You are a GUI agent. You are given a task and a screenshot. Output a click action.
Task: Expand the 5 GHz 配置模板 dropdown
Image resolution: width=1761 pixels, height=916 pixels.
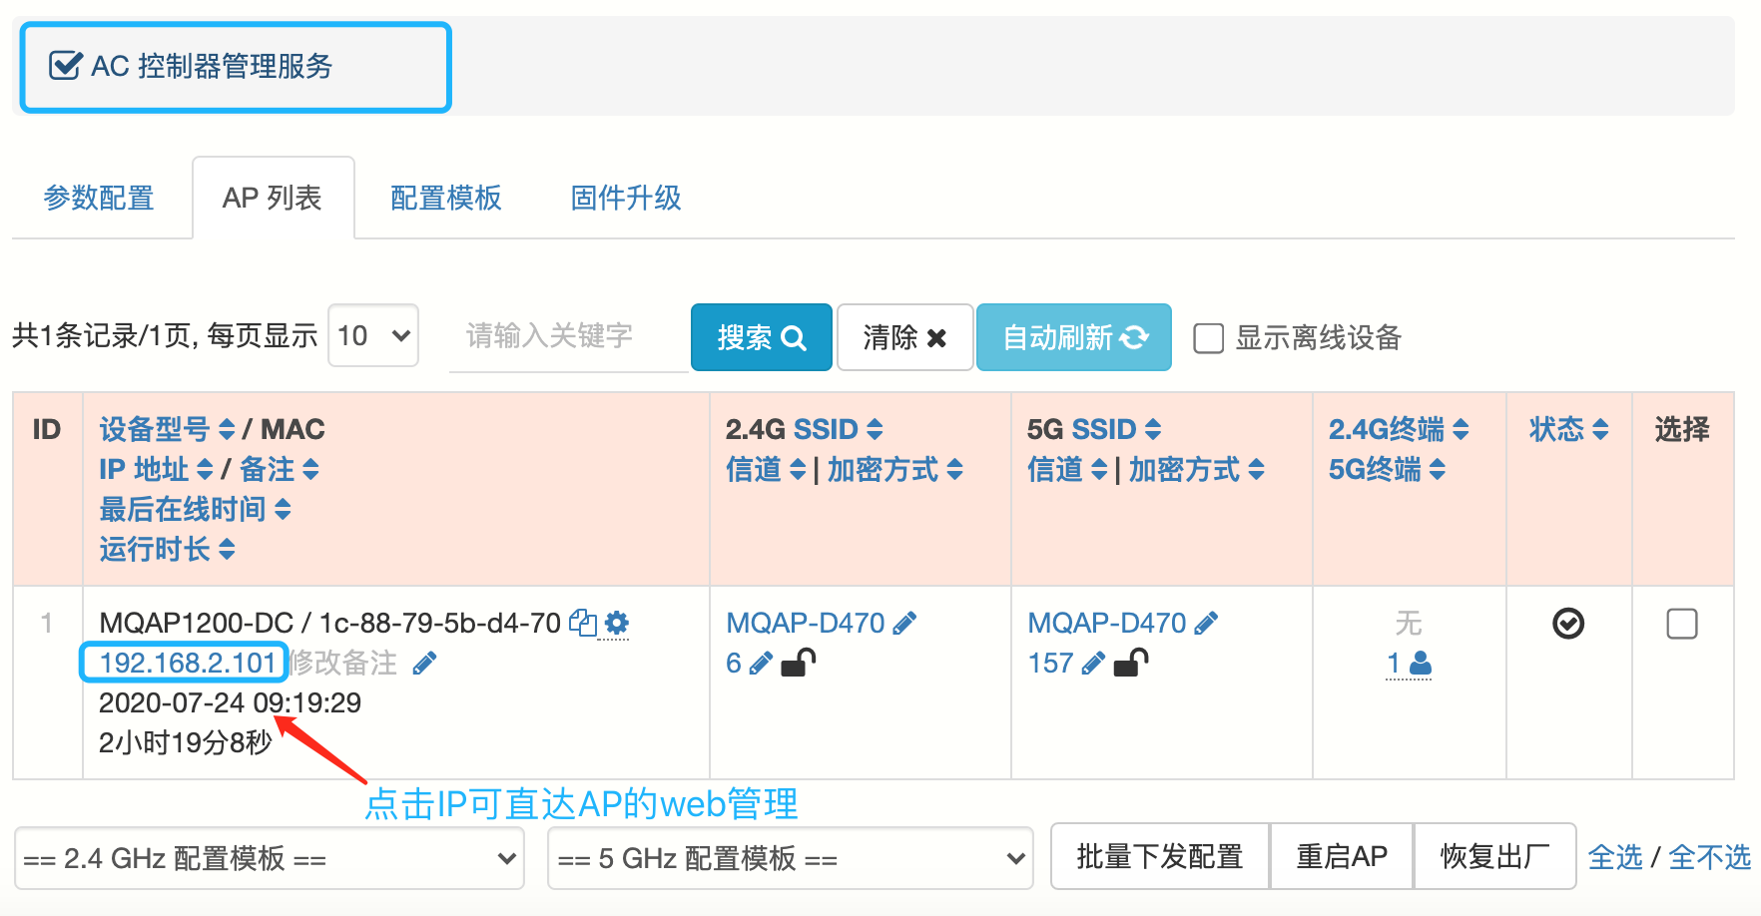point(791,858)
